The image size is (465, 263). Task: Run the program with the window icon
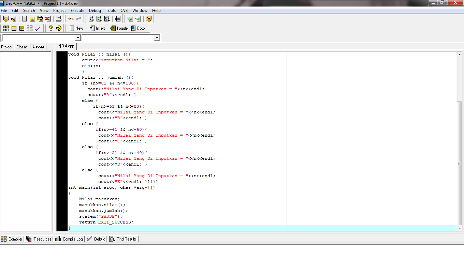[14, 28]
